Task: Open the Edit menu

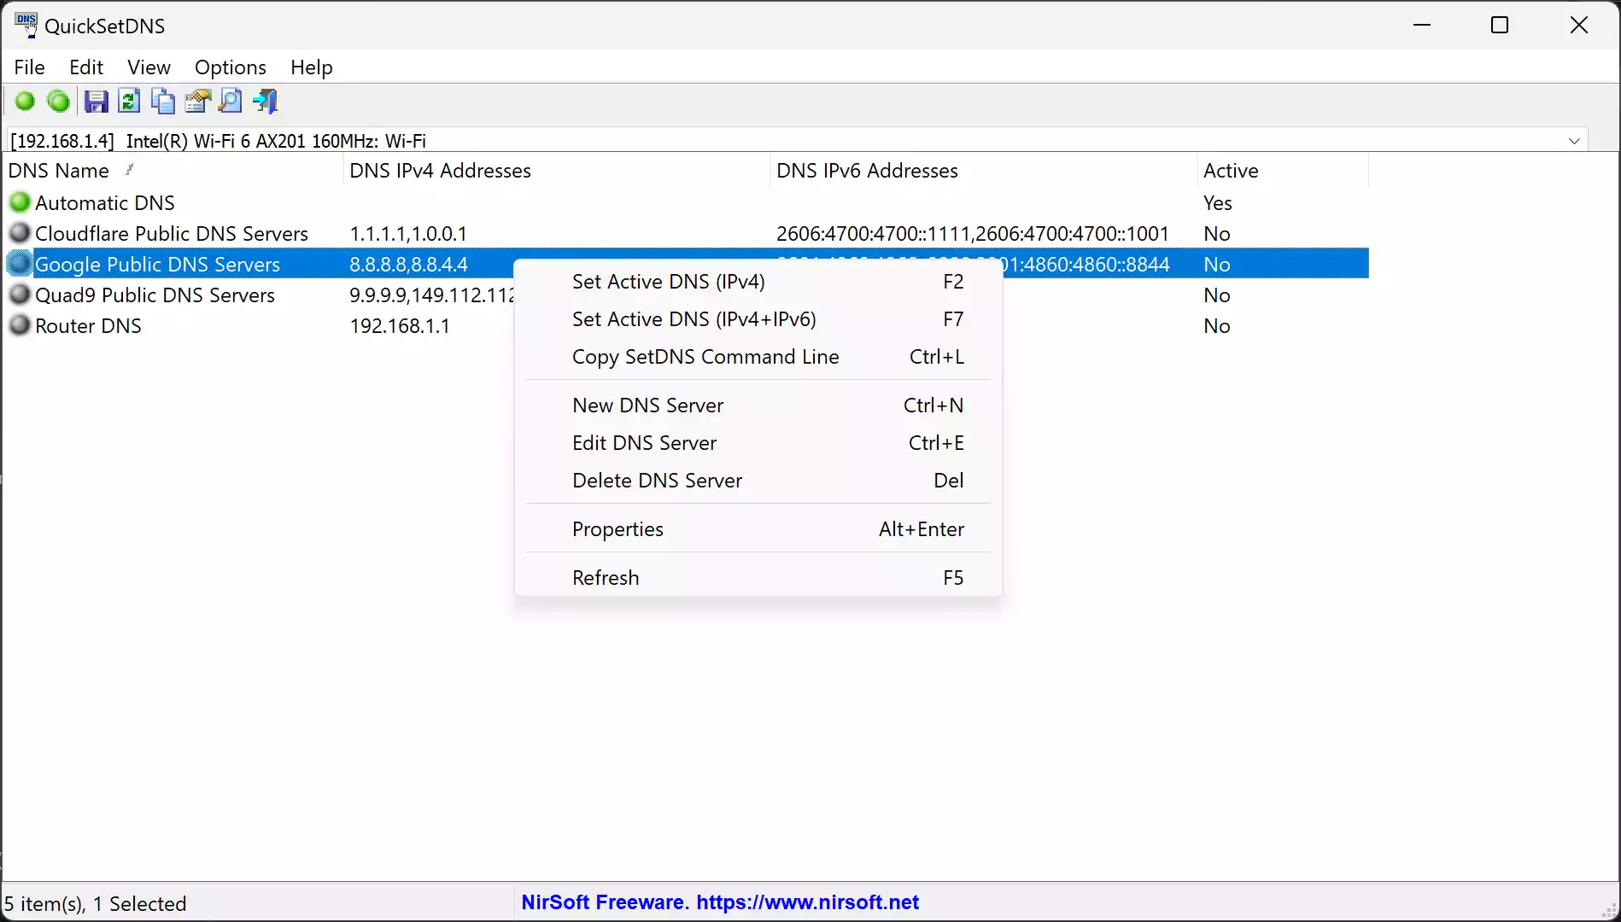Action: (x=86, y=67)
